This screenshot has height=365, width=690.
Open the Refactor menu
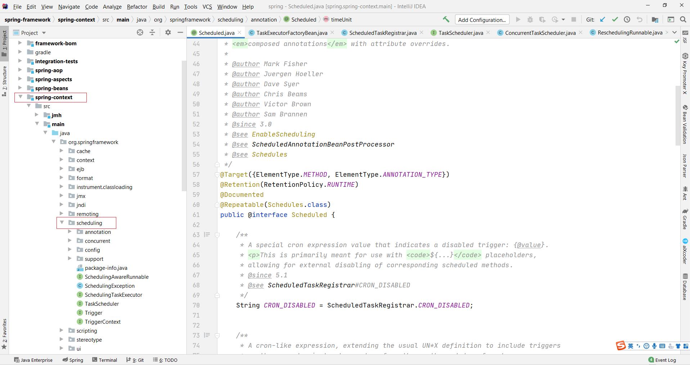click(137, 6)
